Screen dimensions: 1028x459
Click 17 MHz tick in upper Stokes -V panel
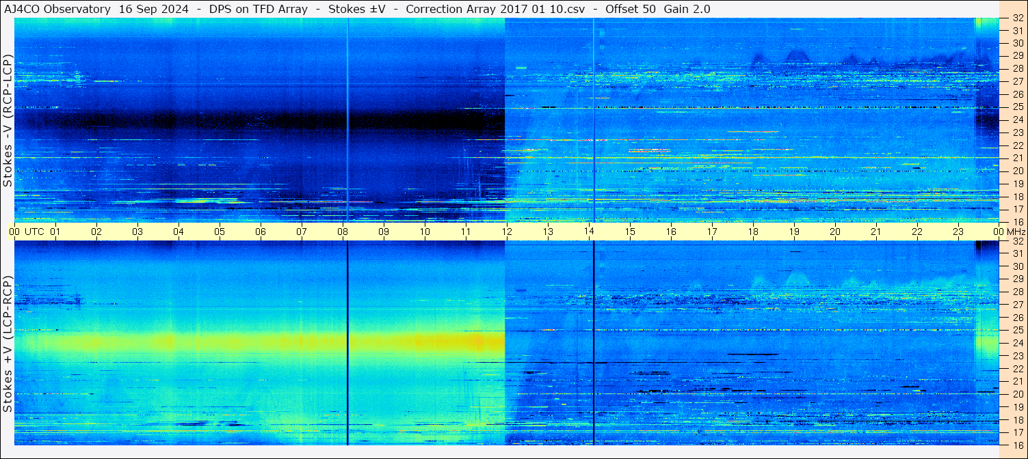coord(1017,209)
